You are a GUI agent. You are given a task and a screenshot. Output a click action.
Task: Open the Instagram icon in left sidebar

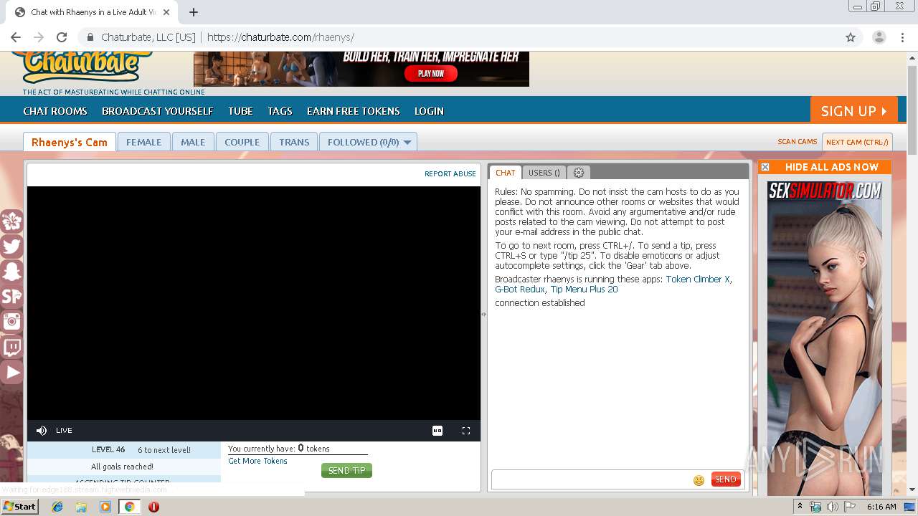coord(11,322)
